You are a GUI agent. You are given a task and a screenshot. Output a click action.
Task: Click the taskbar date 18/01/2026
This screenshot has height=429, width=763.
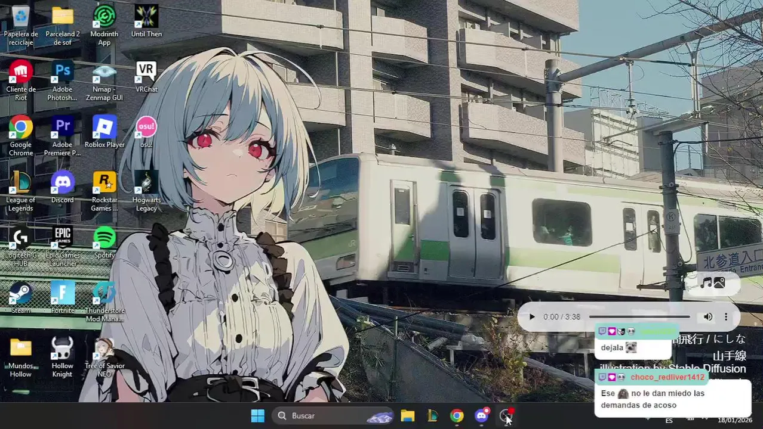tap(735, 420)
